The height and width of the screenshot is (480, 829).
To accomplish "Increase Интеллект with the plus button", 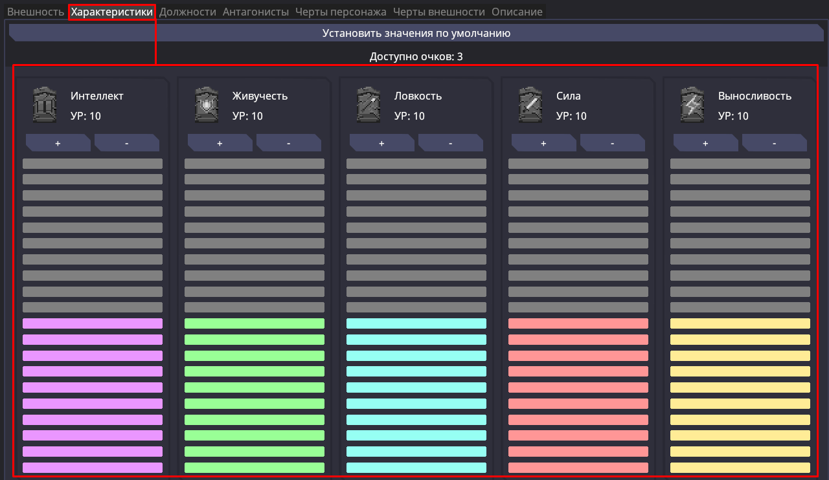I will point(58,143).
